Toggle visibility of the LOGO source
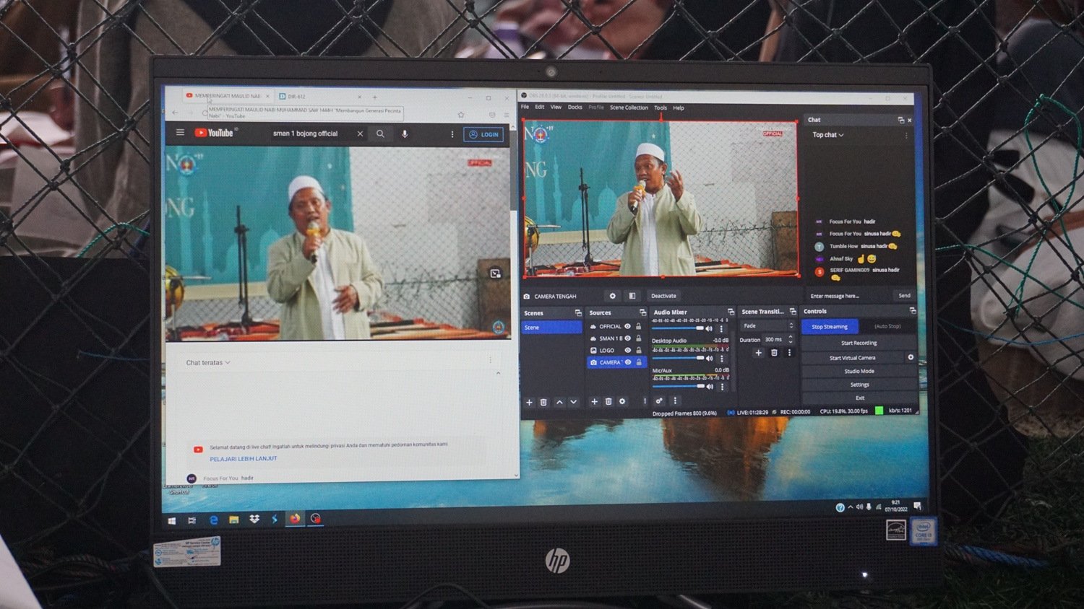Screen dimensions: 1084x609 pos(627,351)
